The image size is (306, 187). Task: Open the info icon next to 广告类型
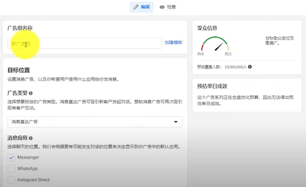[x=31, y=93]
